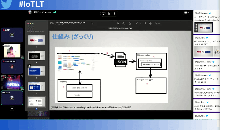Select the top participant tile with muted mic
Viewport: 234px width, 130px height.
12,35
